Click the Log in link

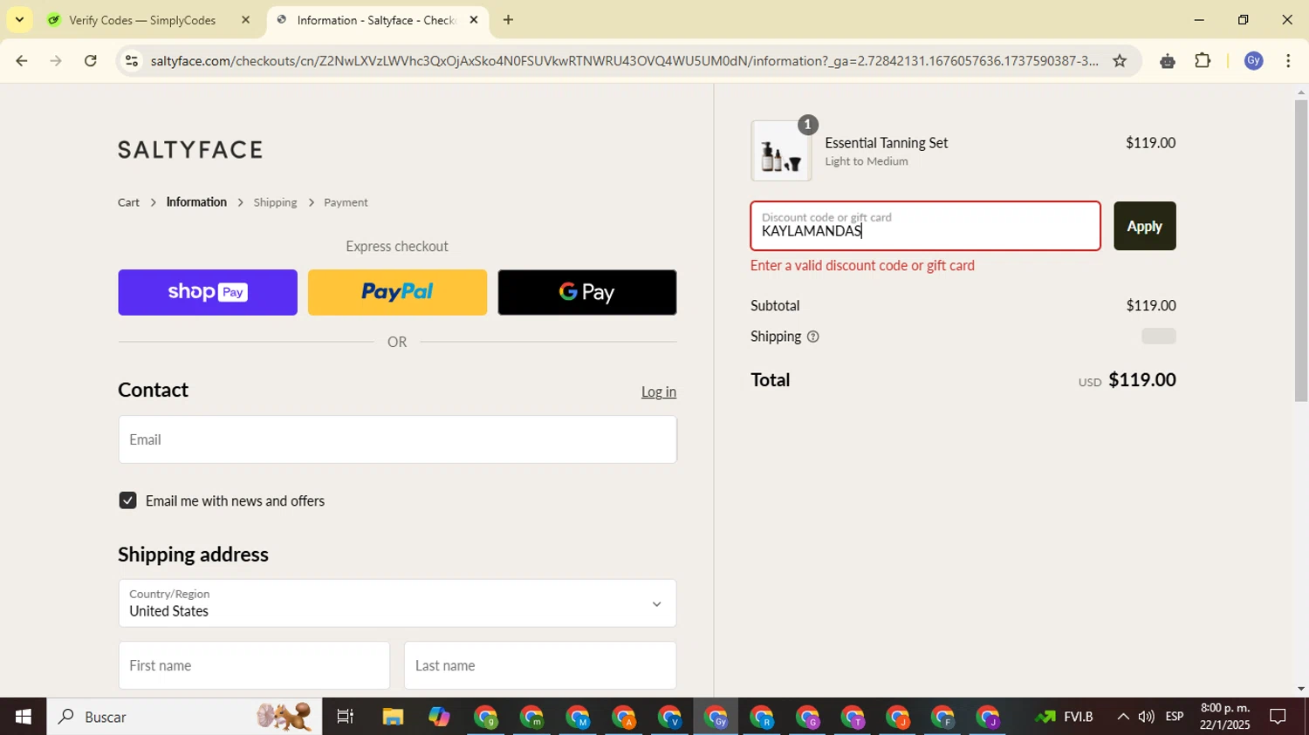tap(659, 392)
